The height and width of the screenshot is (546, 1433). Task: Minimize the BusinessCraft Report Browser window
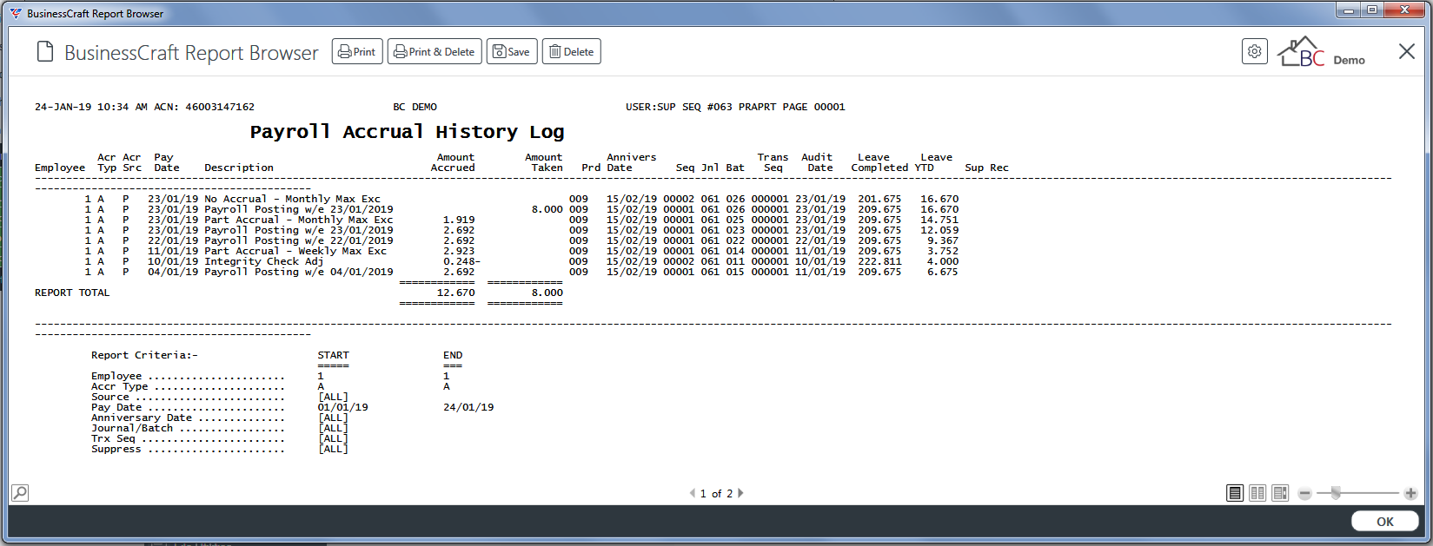tap(1349, 10)
